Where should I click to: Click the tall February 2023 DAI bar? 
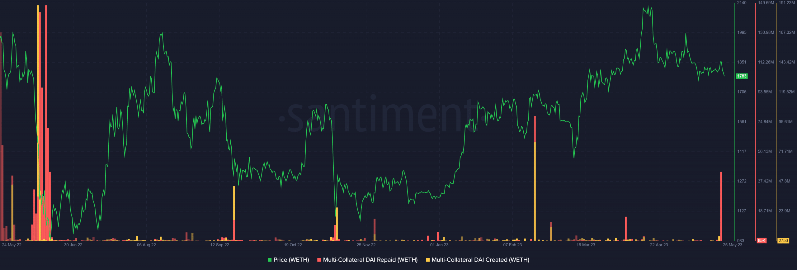[535, 178]
